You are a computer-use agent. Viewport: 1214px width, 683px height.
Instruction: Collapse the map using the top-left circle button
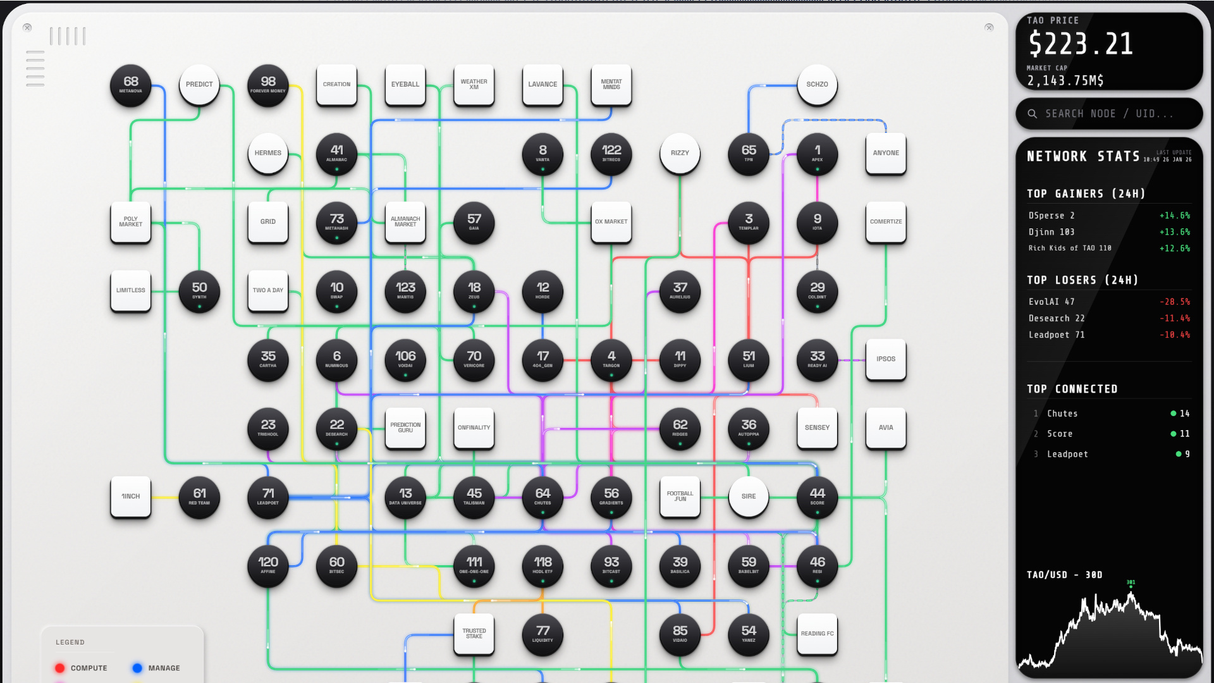pyautogui.click(x=26, y=27)
